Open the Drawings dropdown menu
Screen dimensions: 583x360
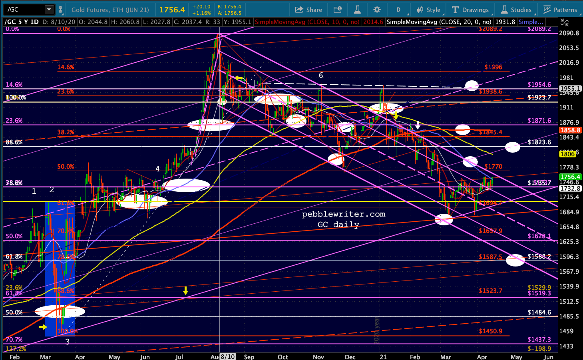[x=470, y=10]
